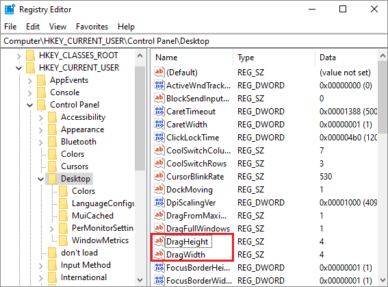The height and width of the screenshot is (287, 388).
Task: Open the Edit menu
Action: coord(33,27)
